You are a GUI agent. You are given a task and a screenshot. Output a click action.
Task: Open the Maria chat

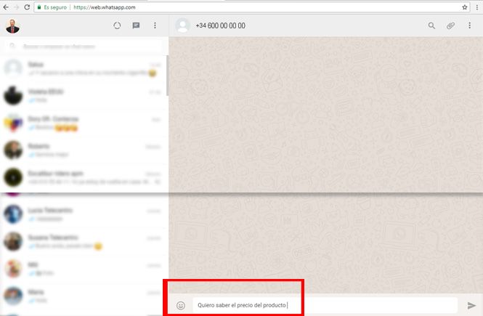coord(84,296)
